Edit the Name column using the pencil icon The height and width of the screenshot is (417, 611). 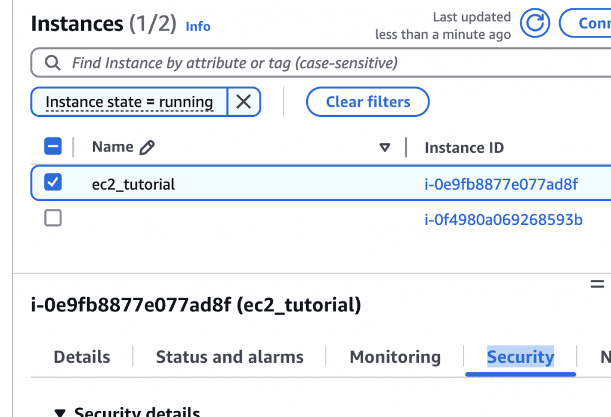[x=148, y=146]
